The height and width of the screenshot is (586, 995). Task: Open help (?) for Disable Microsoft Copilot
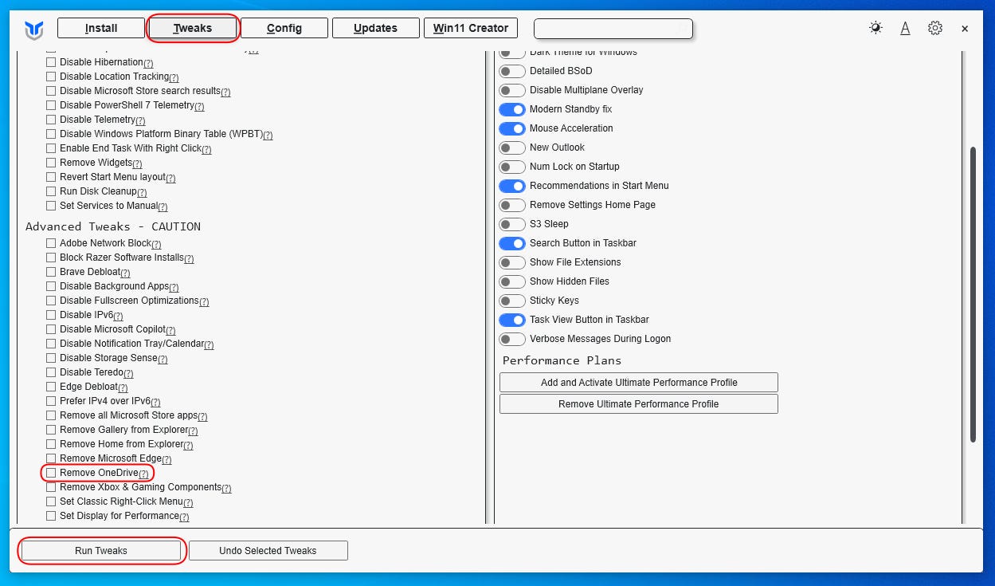click(x=170, y=330)
